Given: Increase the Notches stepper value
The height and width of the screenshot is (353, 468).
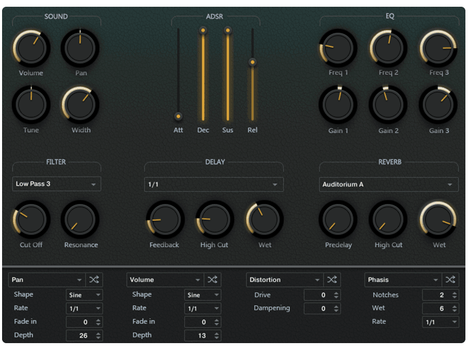Looking at the screenshot, I should (x=455, y=293).
